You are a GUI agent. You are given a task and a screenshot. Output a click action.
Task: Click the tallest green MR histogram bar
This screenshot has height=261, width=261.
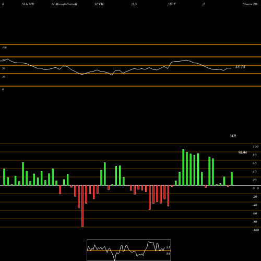tap(183, 168)
